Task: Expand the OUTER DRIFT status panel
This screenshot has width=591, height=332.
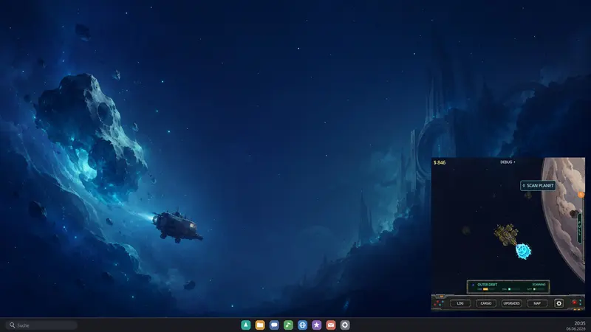Action: coord(508,287)
